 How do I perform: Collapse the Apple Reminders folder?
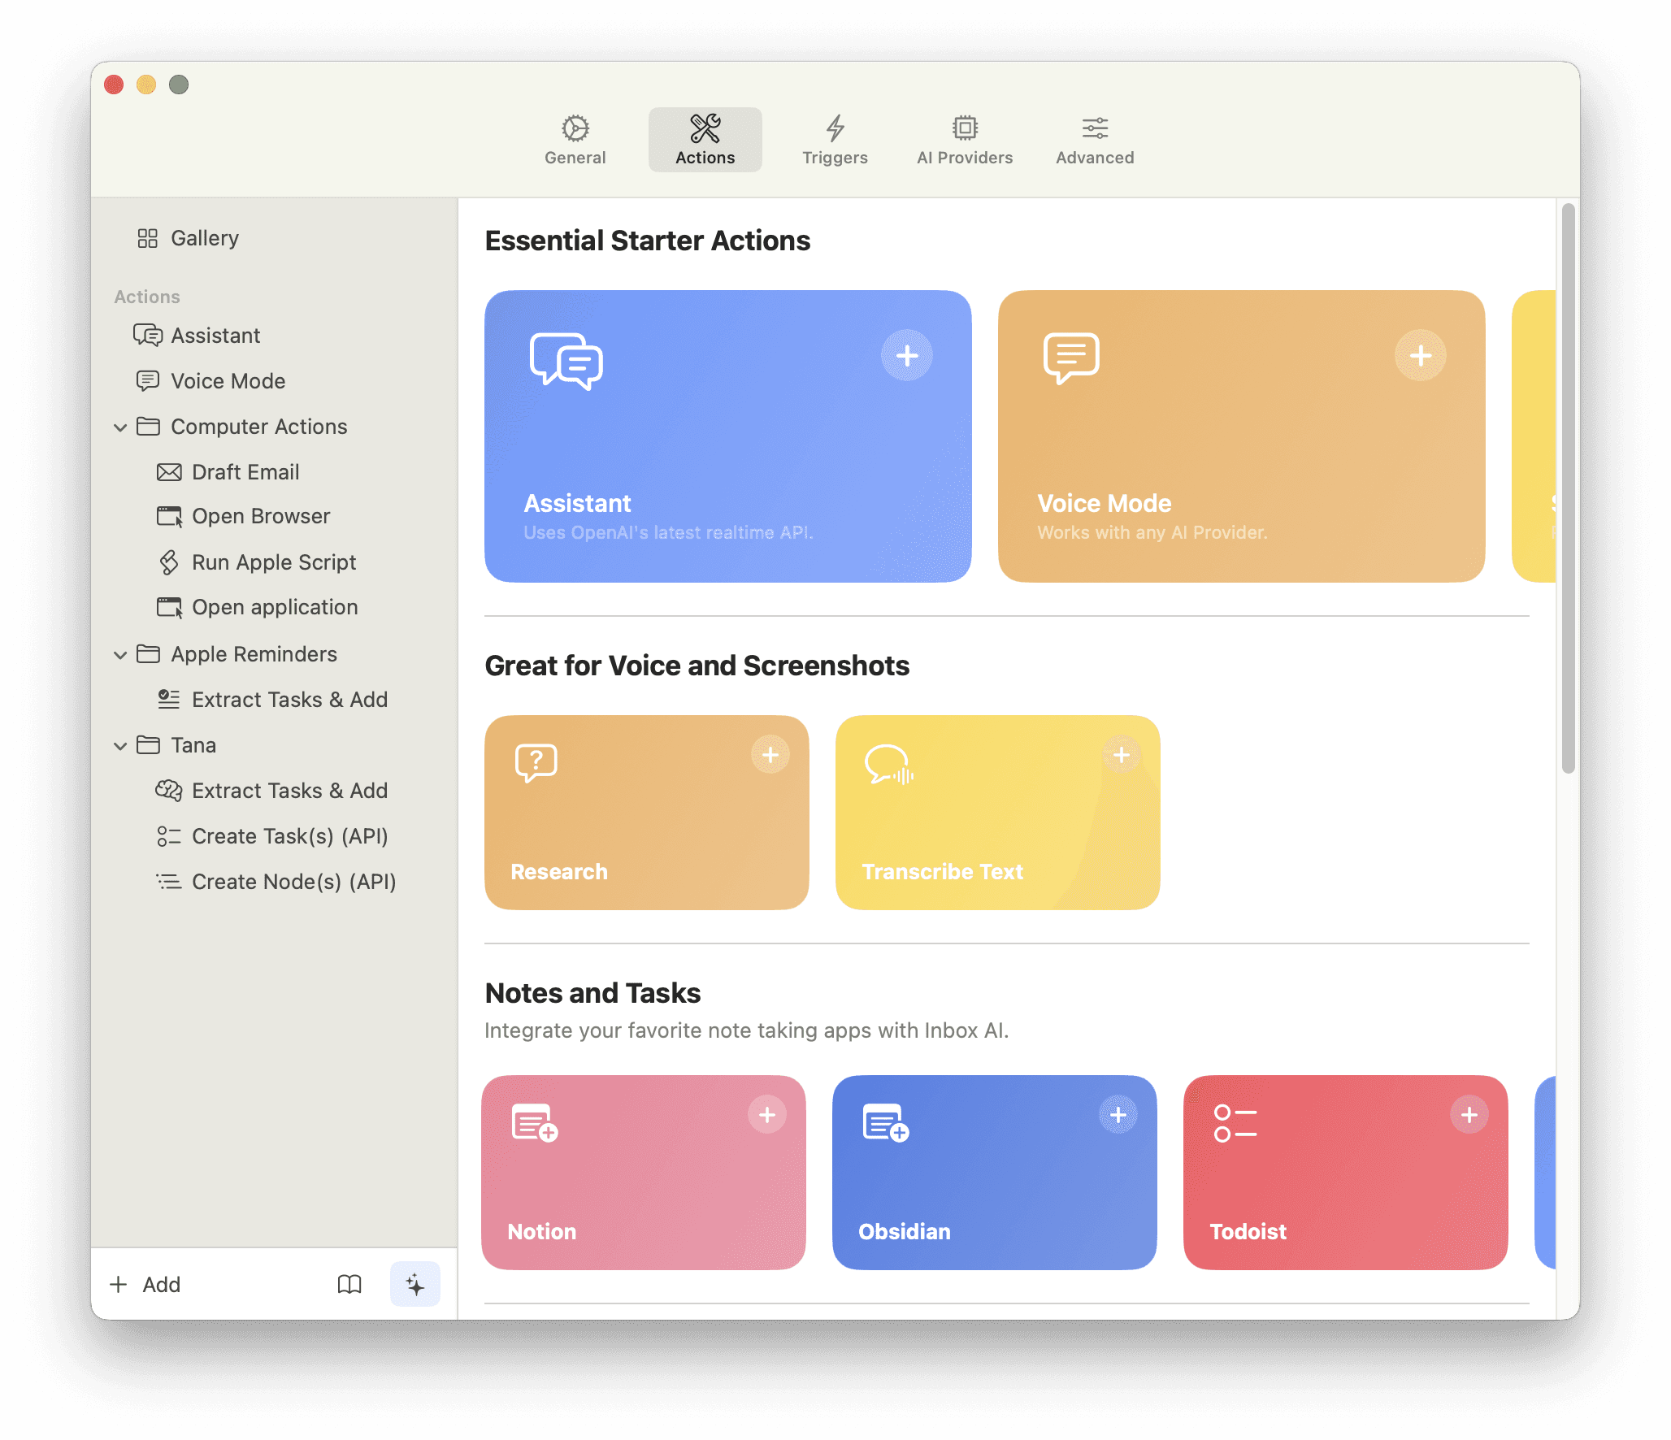click(120, 654)
